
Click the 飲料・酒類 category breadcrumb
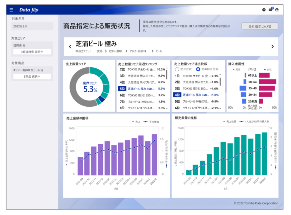click(x=115, y=51)
